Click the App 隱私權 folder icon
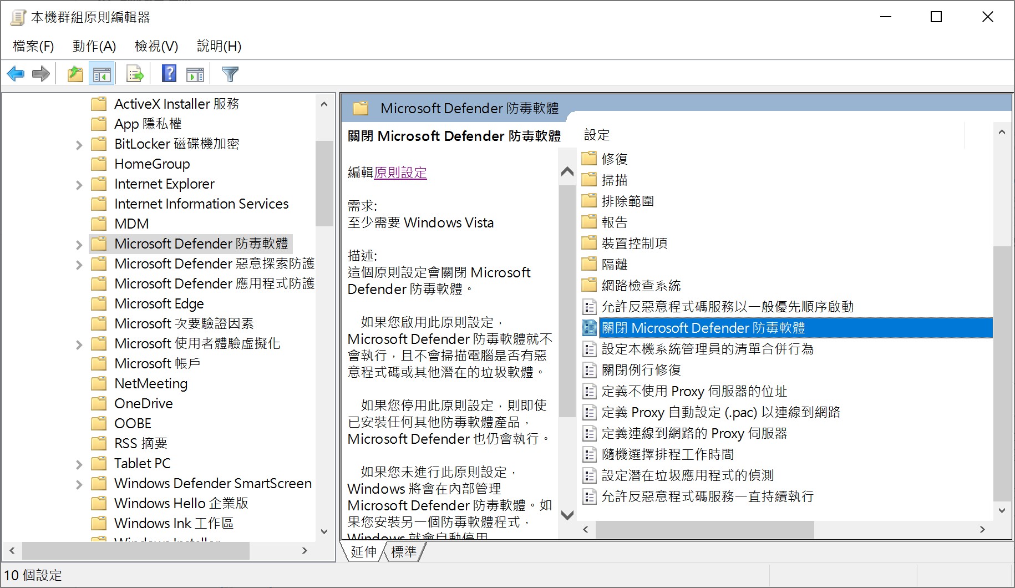This screenshot has width=1015, height=588. 99,124
